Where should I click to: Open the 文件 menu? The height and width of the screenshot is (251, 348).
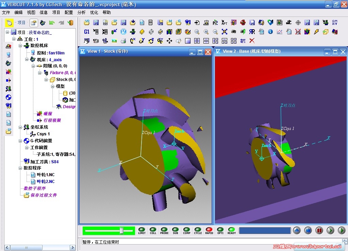tap(6, 13)
